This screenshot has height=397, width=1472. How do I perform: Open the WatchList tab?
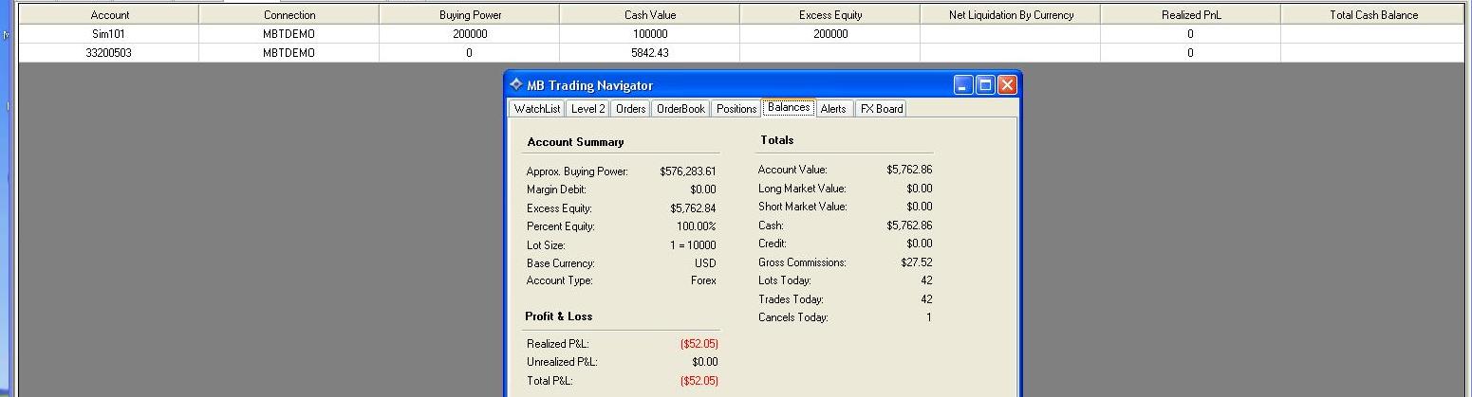(x=537, y=109)
